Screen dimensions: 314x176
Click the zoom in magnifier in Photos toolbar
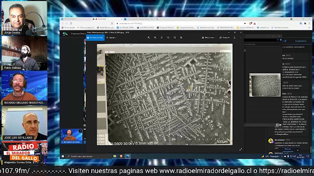pyautogui.click(x=149, y=38)
